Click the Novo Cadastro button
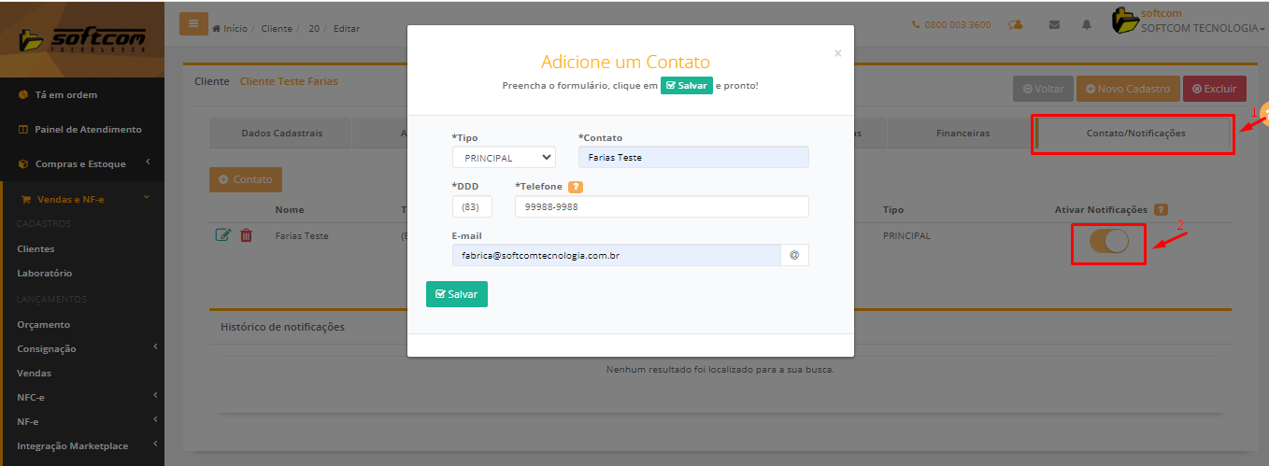1269x466 pixels. pos(1127,89)
